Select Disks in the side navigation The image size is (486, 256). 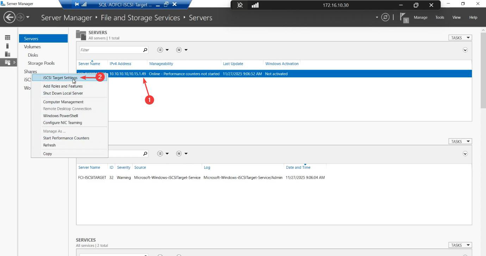click(33, 55)
